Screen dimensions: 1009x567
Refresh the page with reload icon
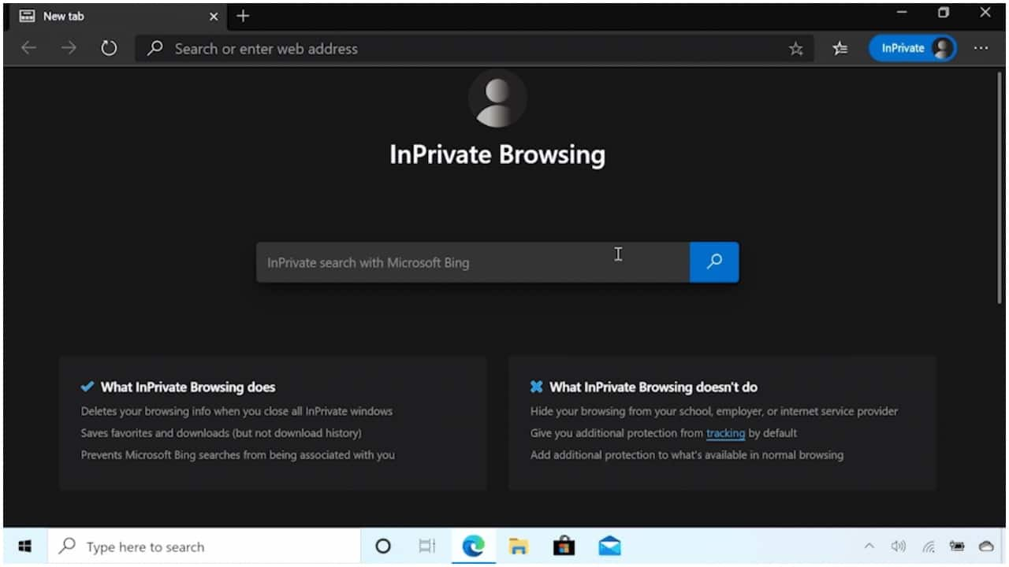[x=109, y=48]
